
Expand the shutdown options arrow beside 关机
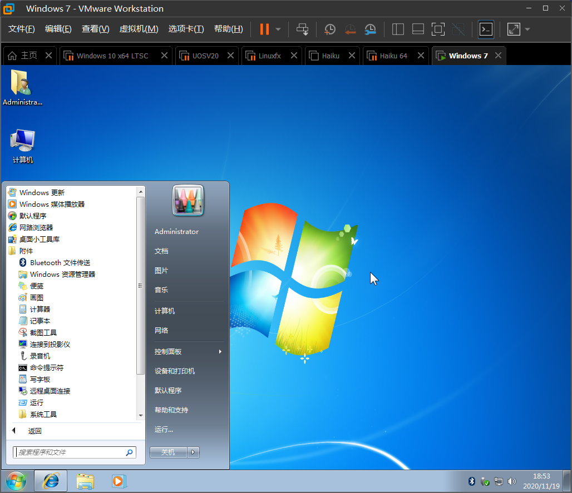click(193, 452)
